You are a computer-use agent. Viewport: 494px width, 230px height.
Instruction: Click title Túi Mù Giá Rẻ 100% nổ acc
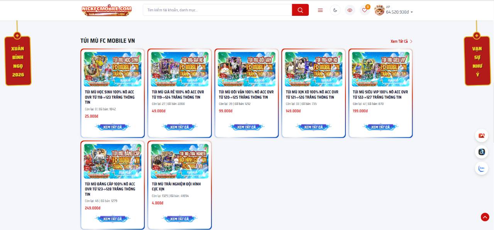[x=178, y=95]
